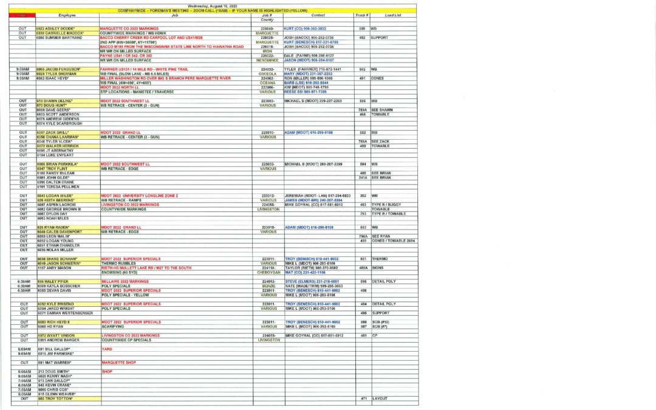Select employee cell Ashley Dodde

pos(67,29)
